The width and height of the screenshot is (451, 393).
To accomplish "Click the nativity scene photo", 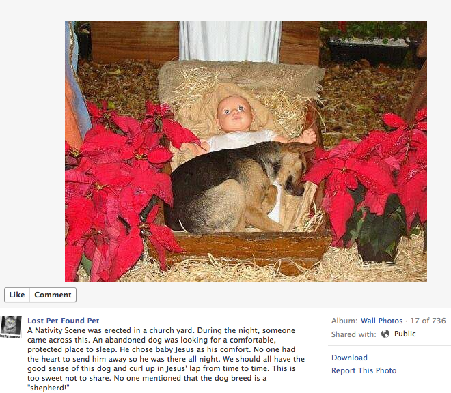I will pos(245,151).
